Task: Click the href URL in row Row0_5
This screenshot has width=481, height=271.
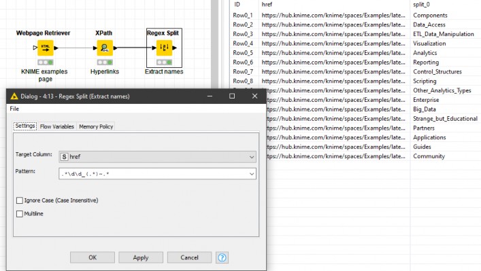Action: click(x=333, y=53)
